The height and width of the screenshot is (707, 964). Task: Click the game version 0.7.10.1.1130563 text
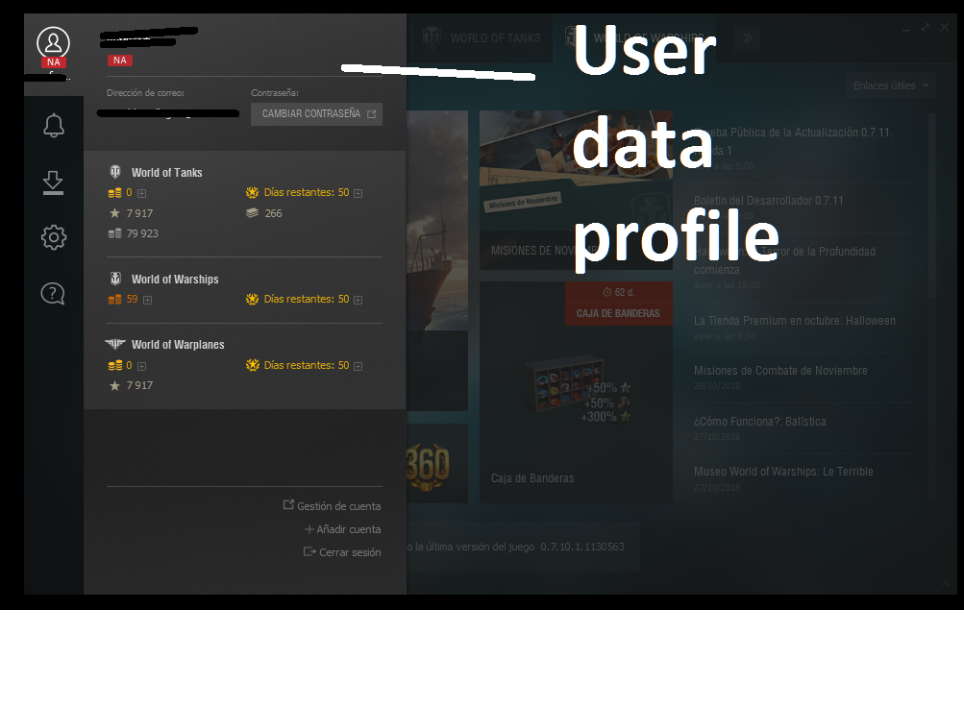tap(582, 547)
